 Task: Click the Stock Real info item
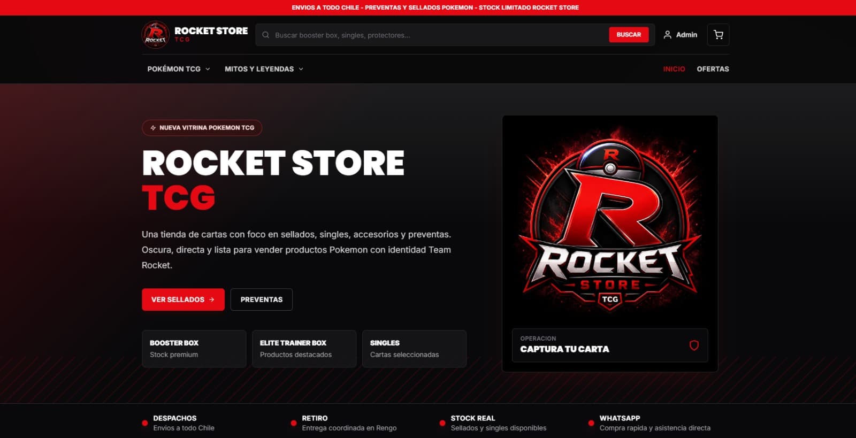(493, 423)
